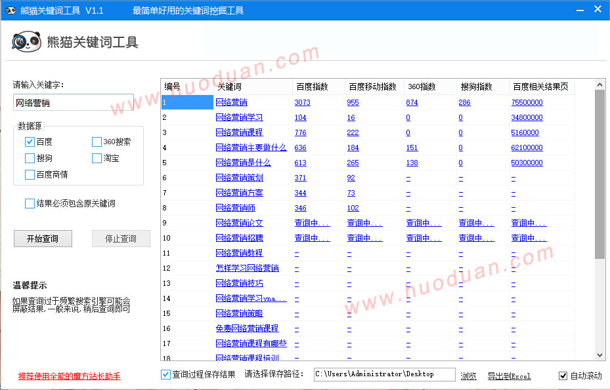Viewport: 610px width, 390px height.
Task: Click Baidu mobile index value 102
Action: (353, 208)
